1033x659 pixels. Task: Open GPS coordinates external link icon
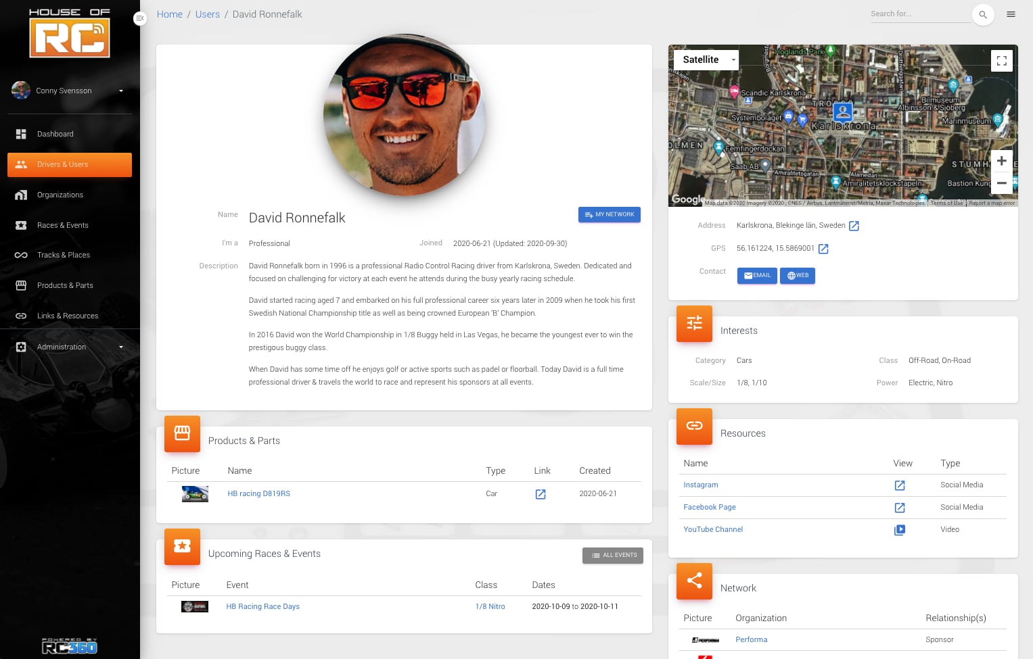[x=823, y=249]
